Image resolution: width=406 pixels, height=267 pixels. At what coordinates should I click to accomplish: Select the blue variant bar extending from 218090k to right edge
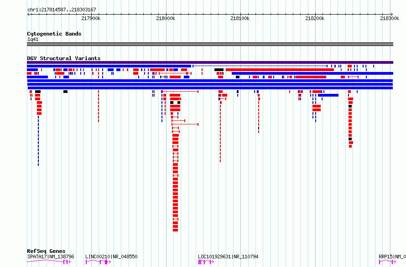pyautogui.click(x=312, y=73)
